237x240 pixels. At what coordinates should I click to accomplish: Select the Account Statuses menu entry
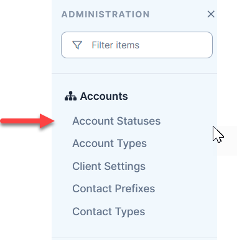(116, 121)
